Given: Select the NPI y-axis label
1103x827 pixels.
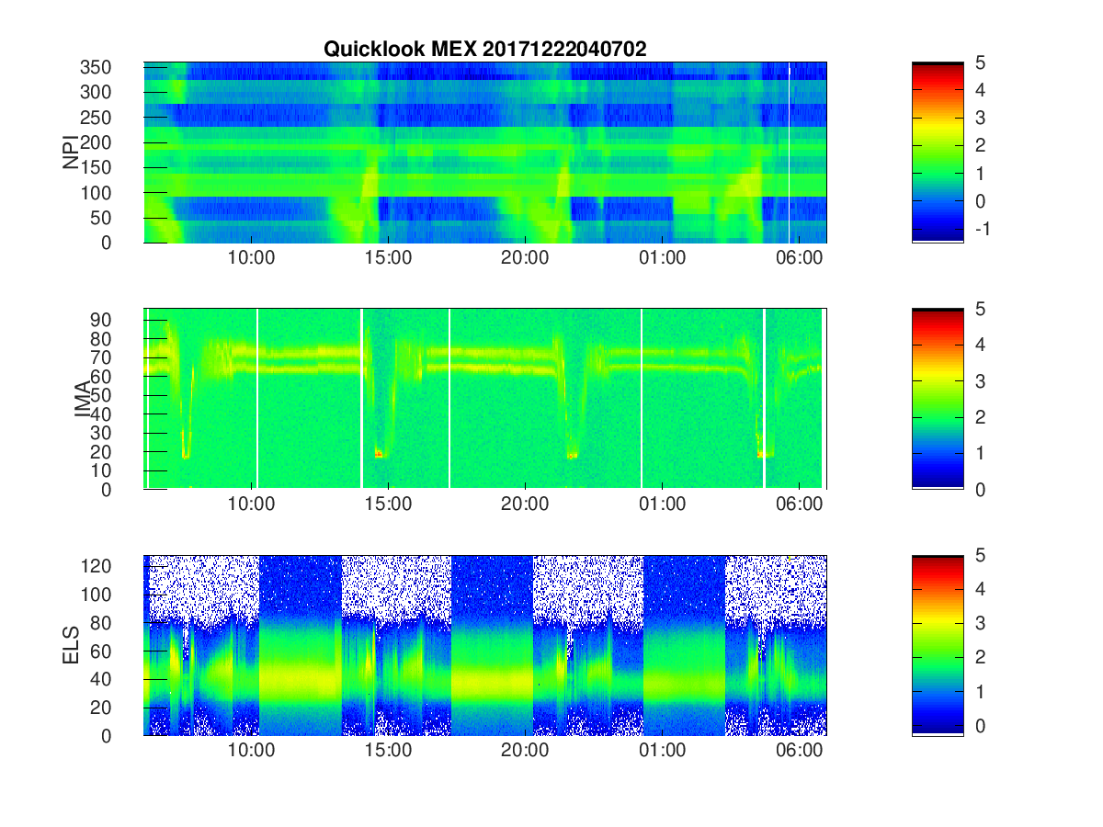Looking at the screenshot, I should click(71, 153).
